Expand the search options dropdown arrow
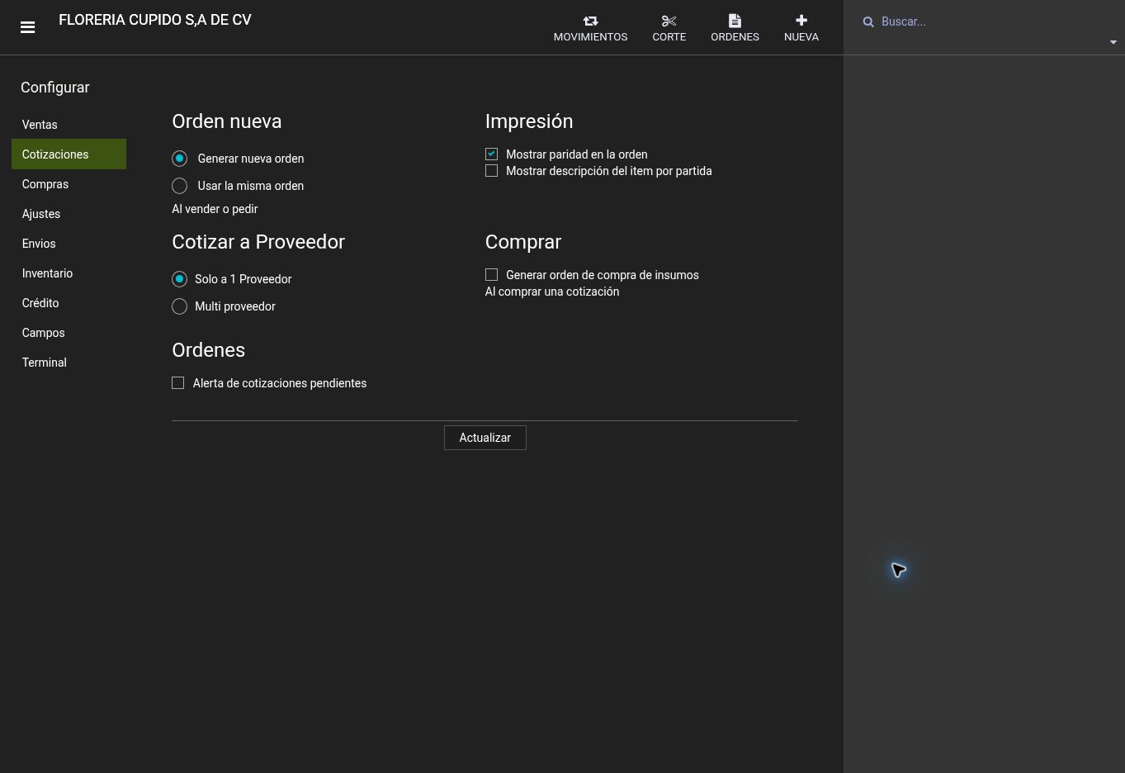1125x773 pixels. point(1113,42)
